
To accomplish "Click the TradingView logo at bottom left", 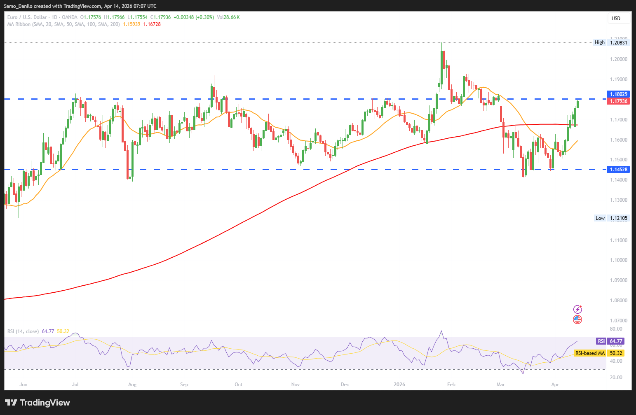I will click(x=38, y=403).
